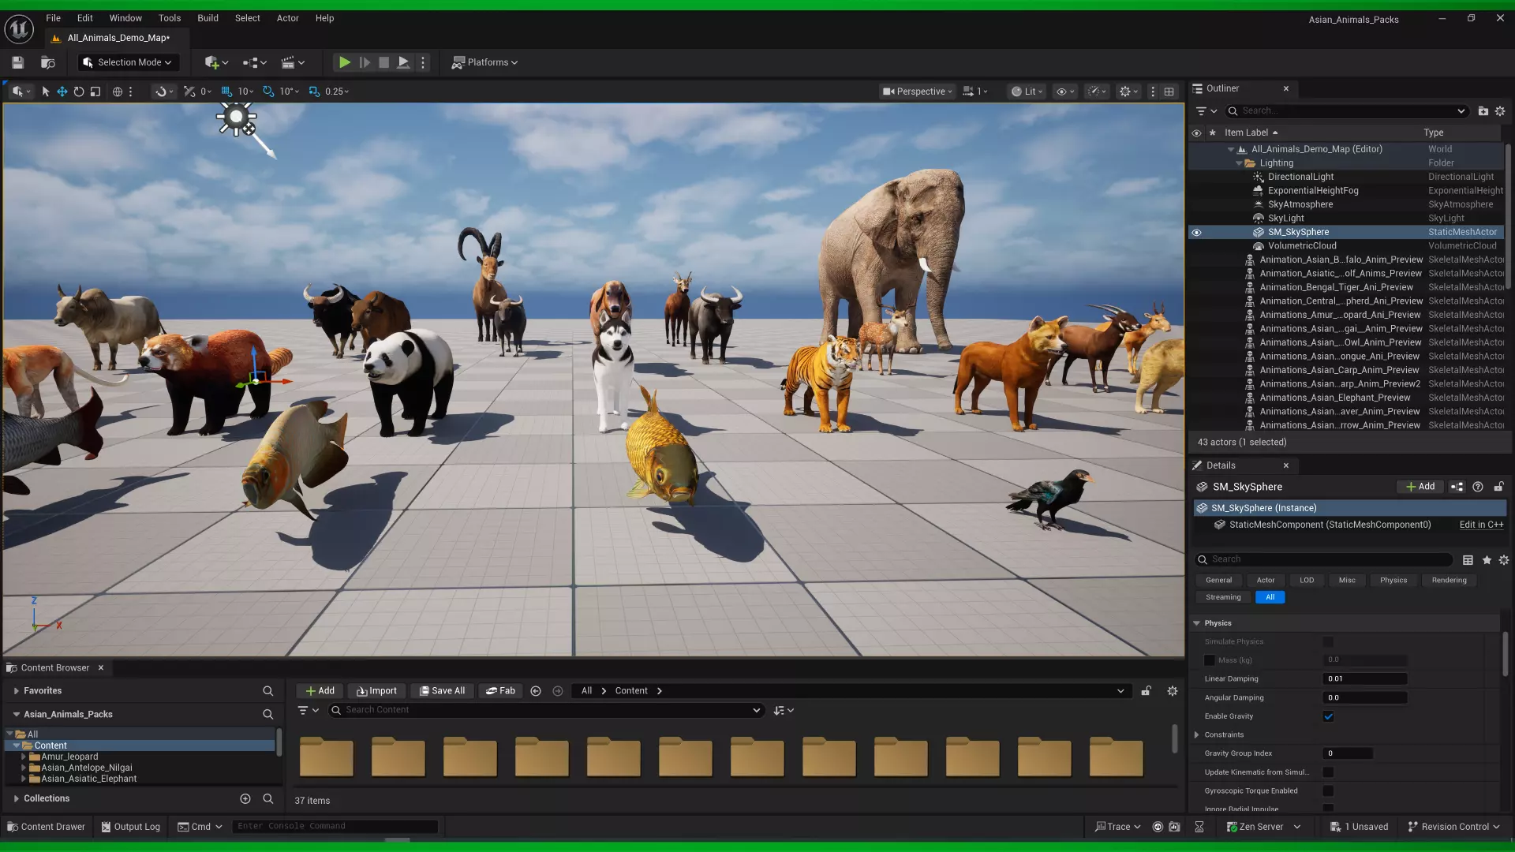Enable the Simulate Physics checkbox
Viewport: 1515px width, 852px height.
[x=1328, y=642]
